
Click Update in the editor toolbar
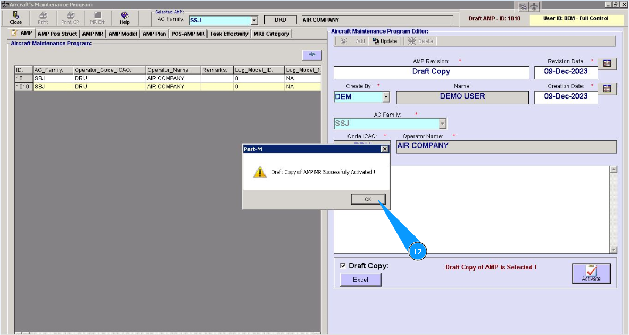point(385,41)
